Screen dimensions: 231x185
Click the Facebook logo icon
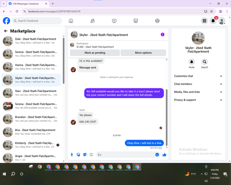[x=6, y=21]
